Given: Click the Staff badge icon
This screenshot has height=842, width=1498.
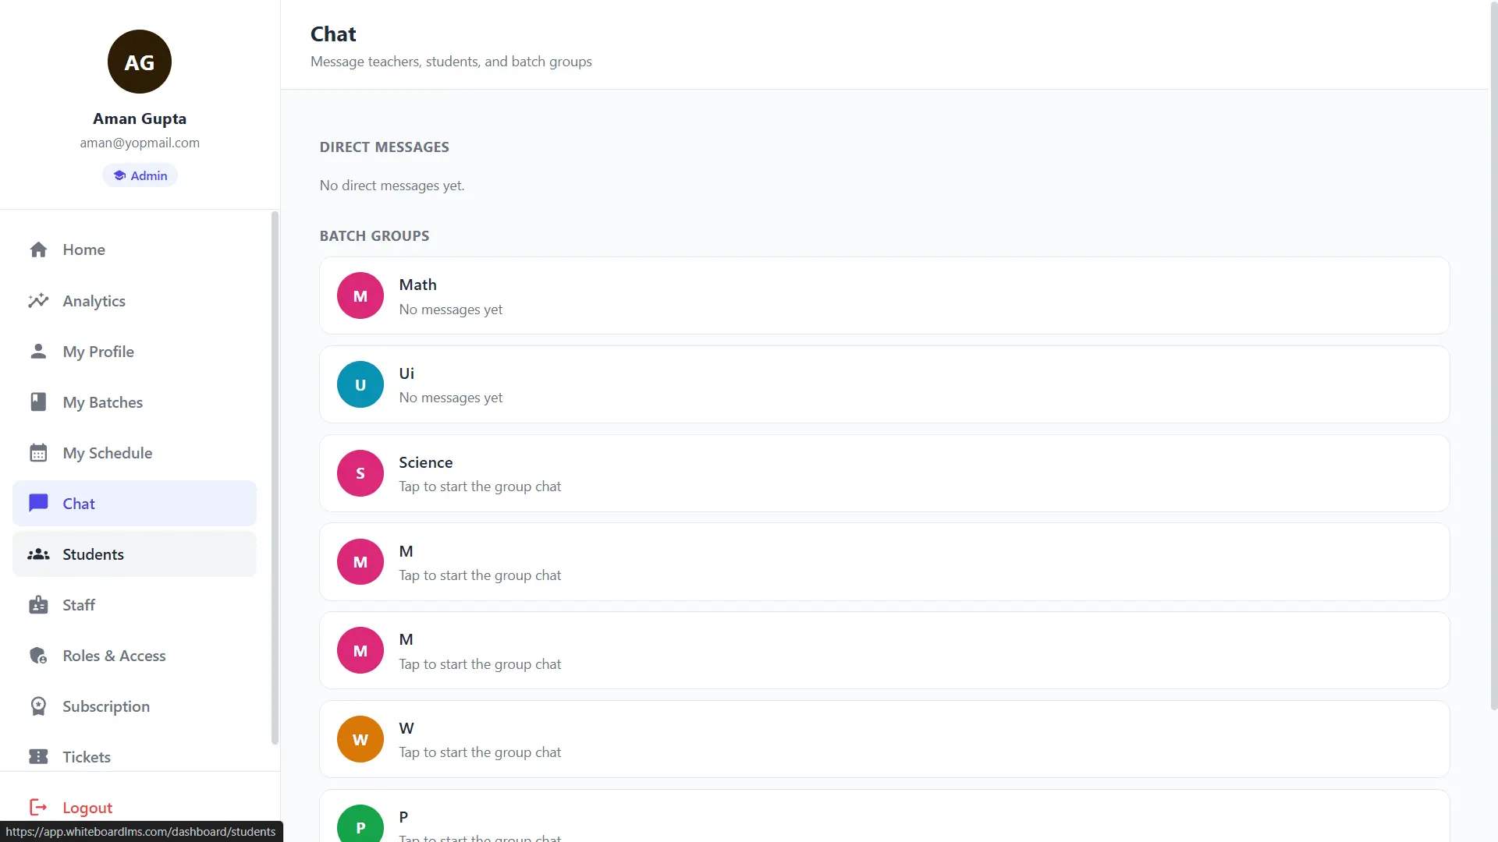Looking at the screenshot, I should pyautogui.click(x=38, y=605).
